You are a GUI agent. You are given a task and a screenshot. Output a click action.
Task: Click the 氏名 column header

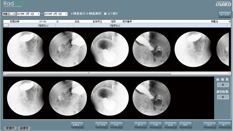pos(77,22)
